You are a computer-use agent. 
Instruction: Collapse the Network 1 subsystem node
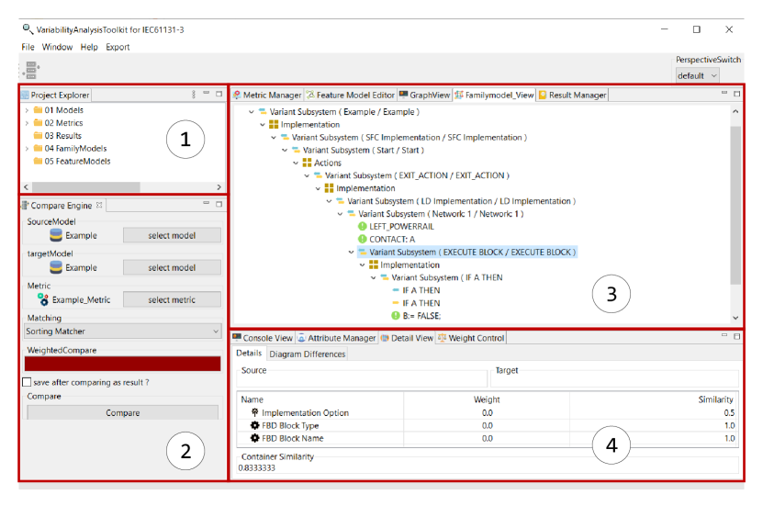[x=340, y=214]
